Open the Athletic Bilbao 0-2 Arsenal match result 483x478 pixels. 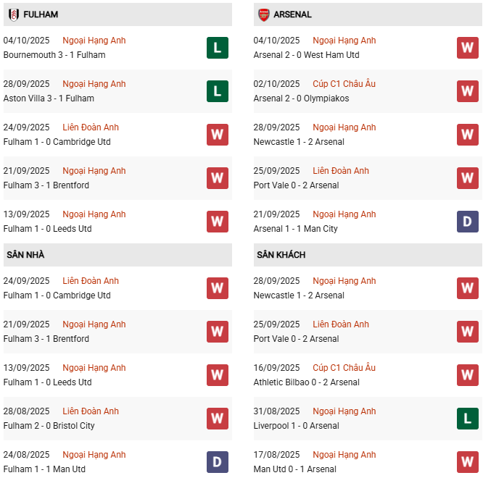(306, 382)
